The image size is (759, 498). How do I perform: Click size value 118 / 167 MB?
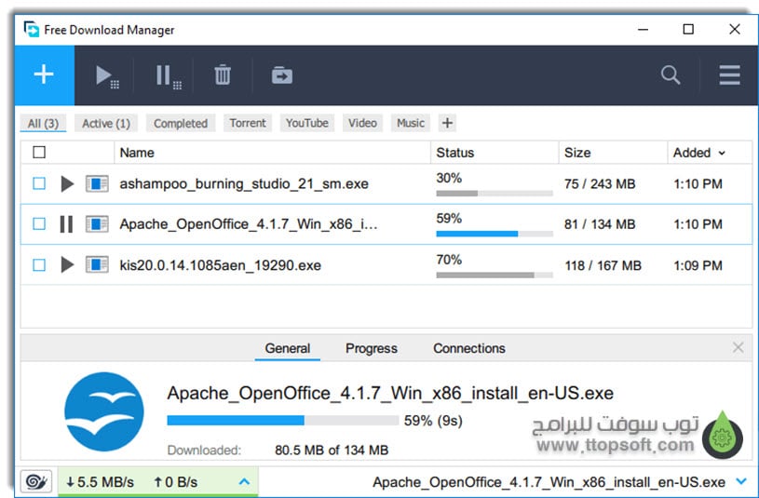[x=603, y=265]
